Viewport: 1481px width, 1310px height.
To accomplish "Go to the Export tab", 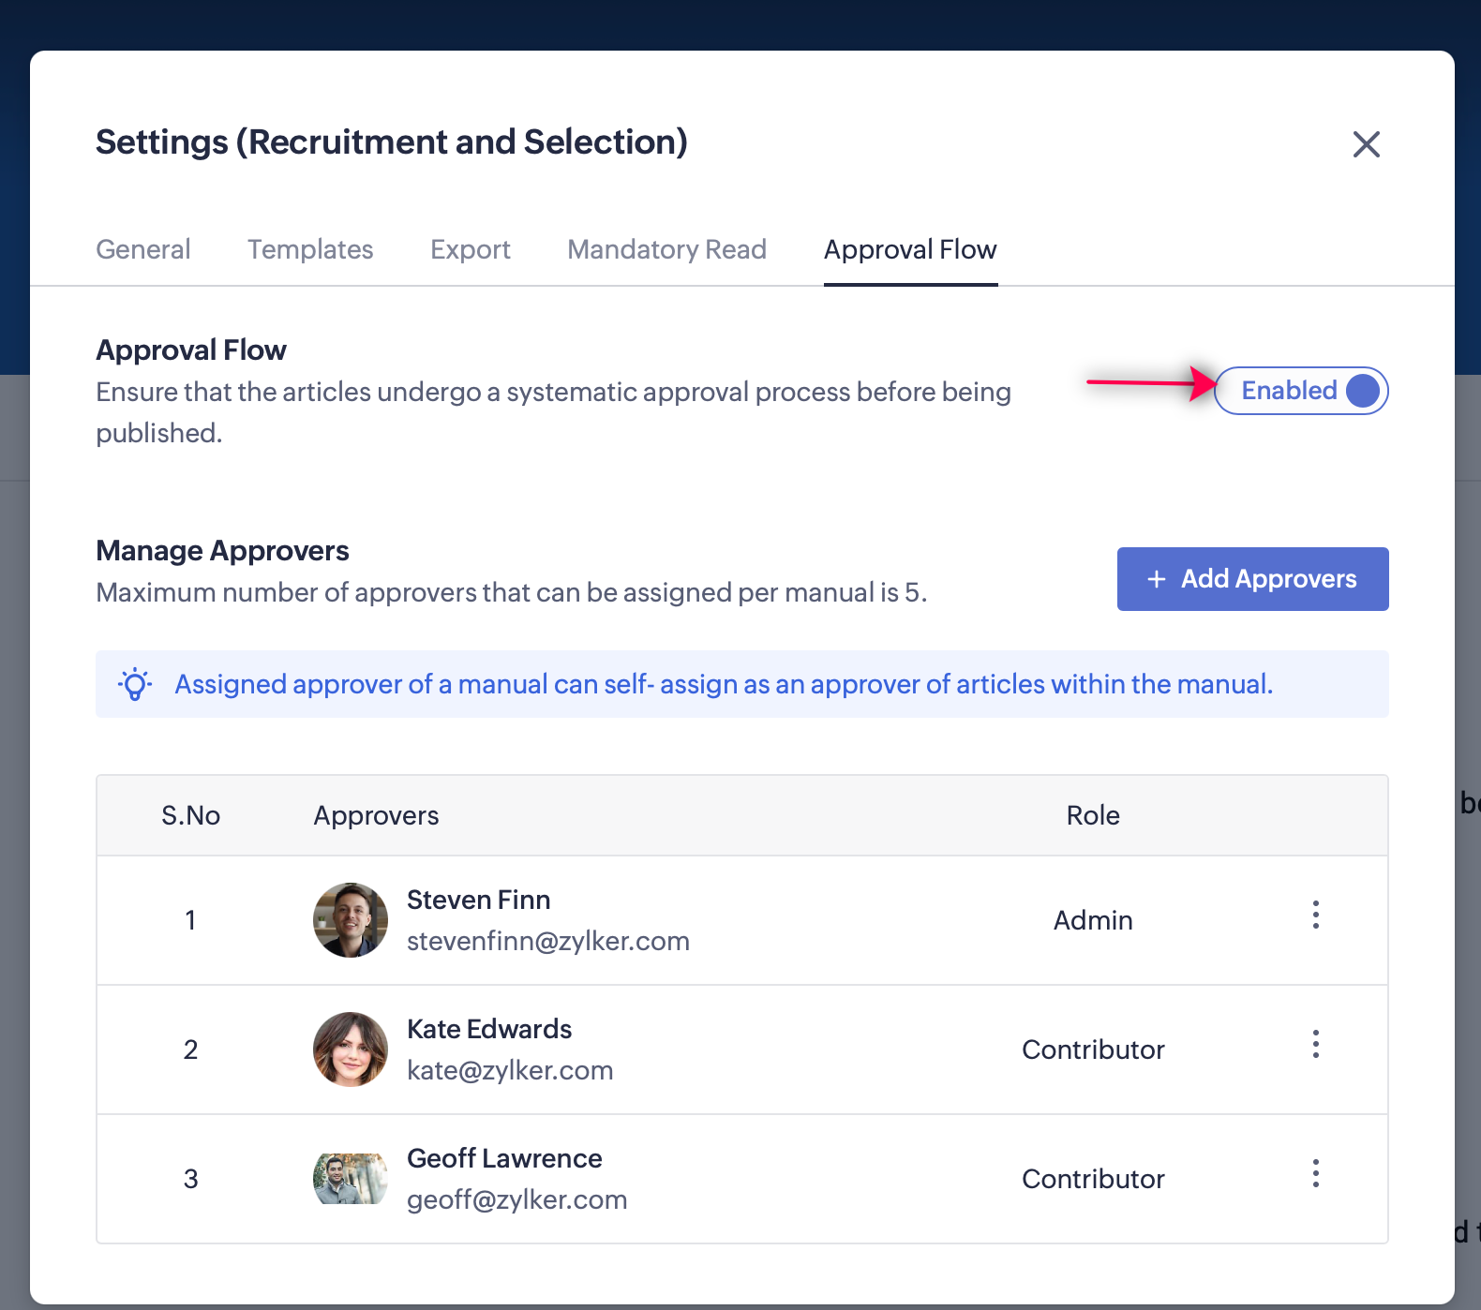I will [x=470, y=249].
